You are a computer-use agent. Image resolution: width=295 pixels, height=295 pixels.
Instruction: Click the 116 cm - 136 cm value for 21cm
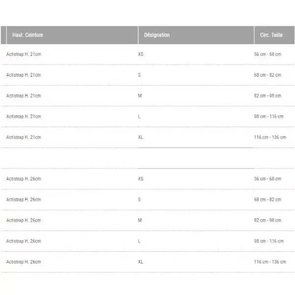click(x=270, y=137)
